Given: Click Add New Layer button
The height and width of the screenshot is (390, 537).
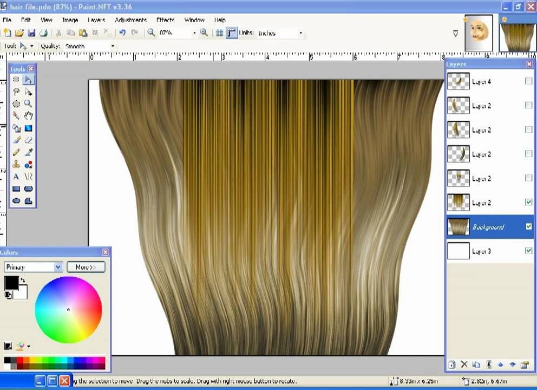Looking at the screenshot, I should 451,365.
